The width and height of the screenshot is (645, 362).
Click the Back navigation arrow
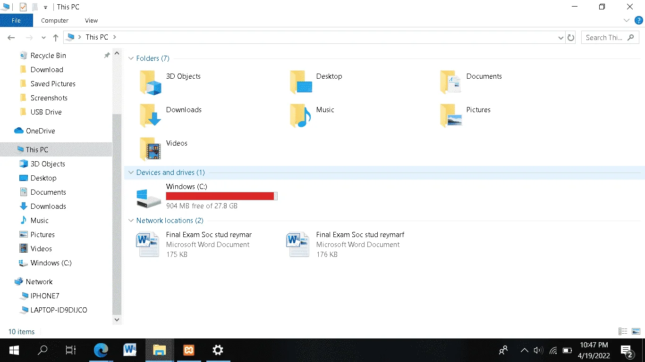(11, 38)
